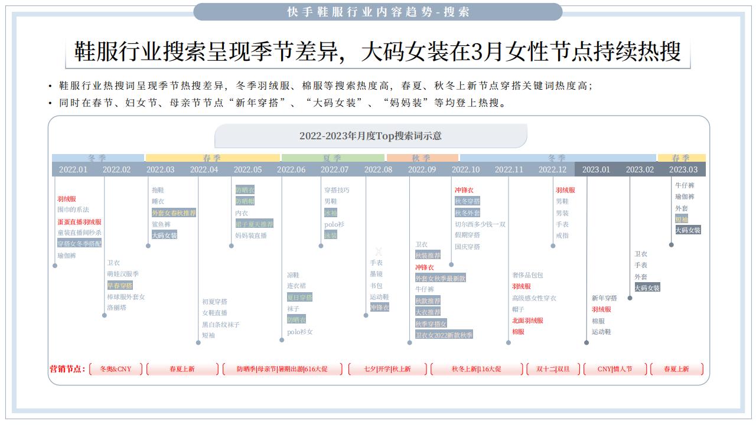The height and width of the screenshot is (425, 756).
Task: Click the 七夕|开学|秋上新 marketing node
Action: point(387,369)
